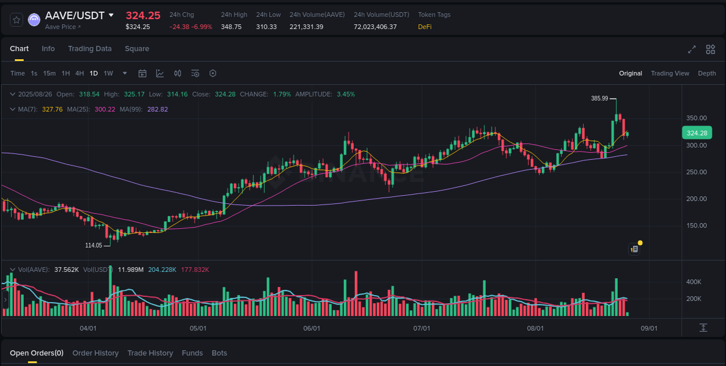This screenshot has height=366, width=726.
Task: Click the current price label 324.28
Action: click(696, 132)
